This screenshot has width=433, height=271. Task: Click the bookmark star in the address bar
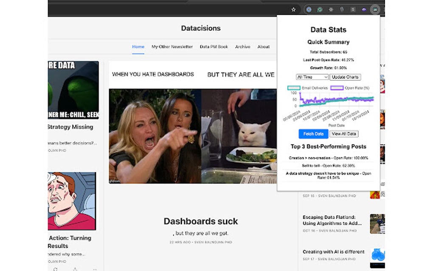click(294, 9)
